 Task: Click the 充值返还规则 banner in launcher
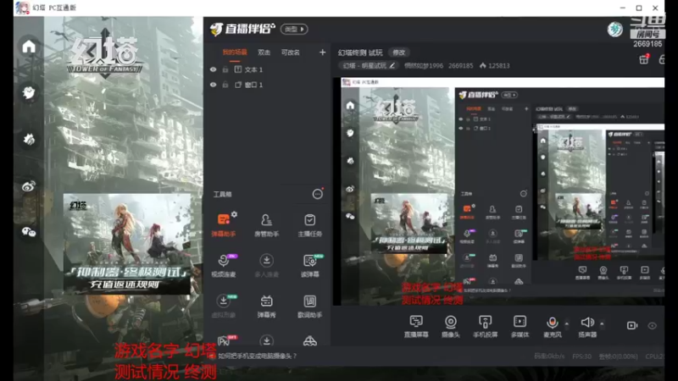click(x=126, y=244)
